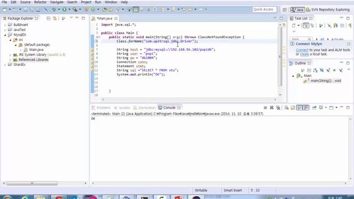This screenshot has height=199, width=354.
Task: Click the Open Type toolbar icon
Action: click(105, 10)
